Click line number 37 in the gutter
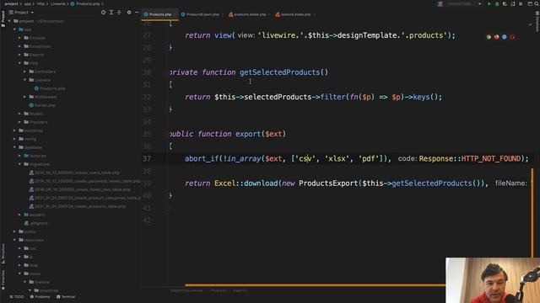Image resolution: width=540 pixels, height=303 pixels. [147, 158]
